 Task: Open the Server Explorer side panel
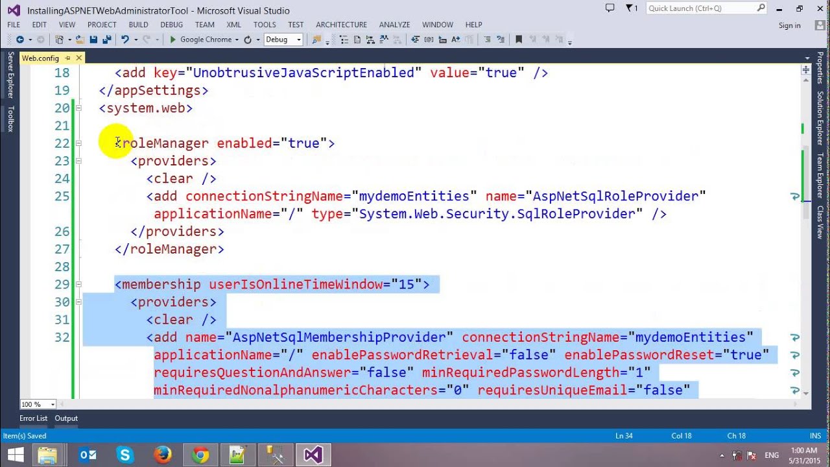tap(10, 75)
